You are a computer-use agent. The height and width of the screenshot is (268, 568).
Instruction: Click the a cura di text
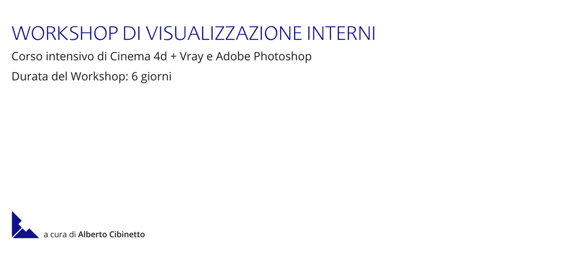(60, 235)
